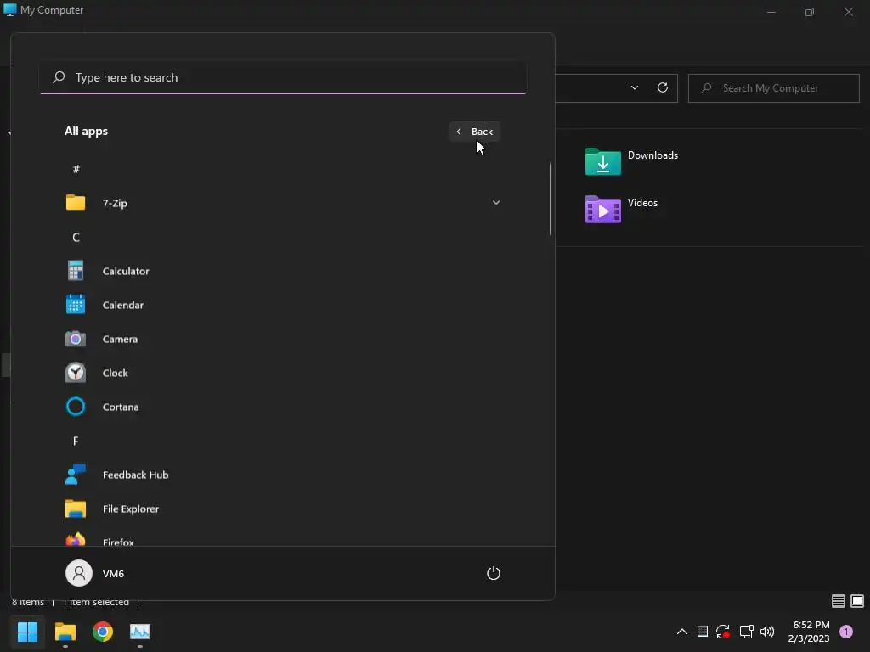Open the Camera app icon

pyautogui.click(x=76, y=339)
